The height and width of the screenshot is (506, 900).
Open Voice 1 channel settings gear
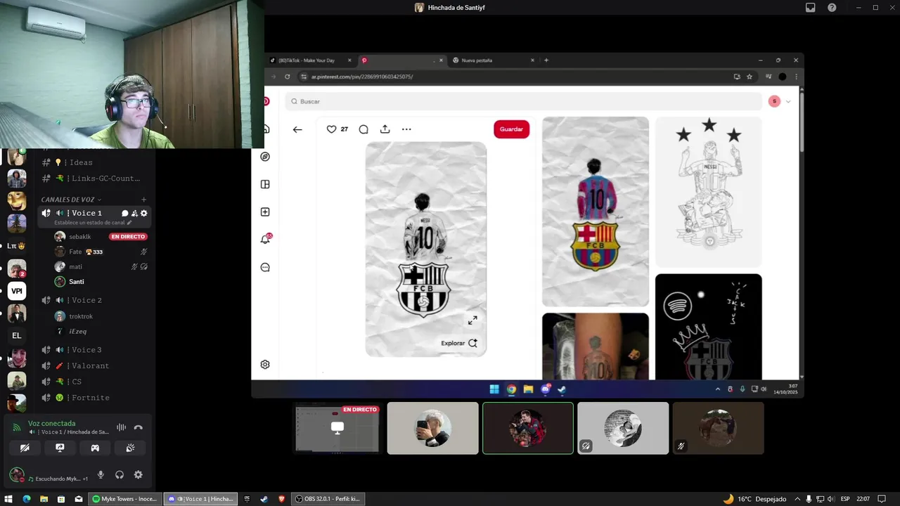144,213
